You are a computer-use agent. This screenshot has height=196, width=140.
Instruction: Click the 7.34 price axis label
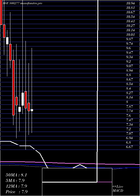click(x=129, y=124)
